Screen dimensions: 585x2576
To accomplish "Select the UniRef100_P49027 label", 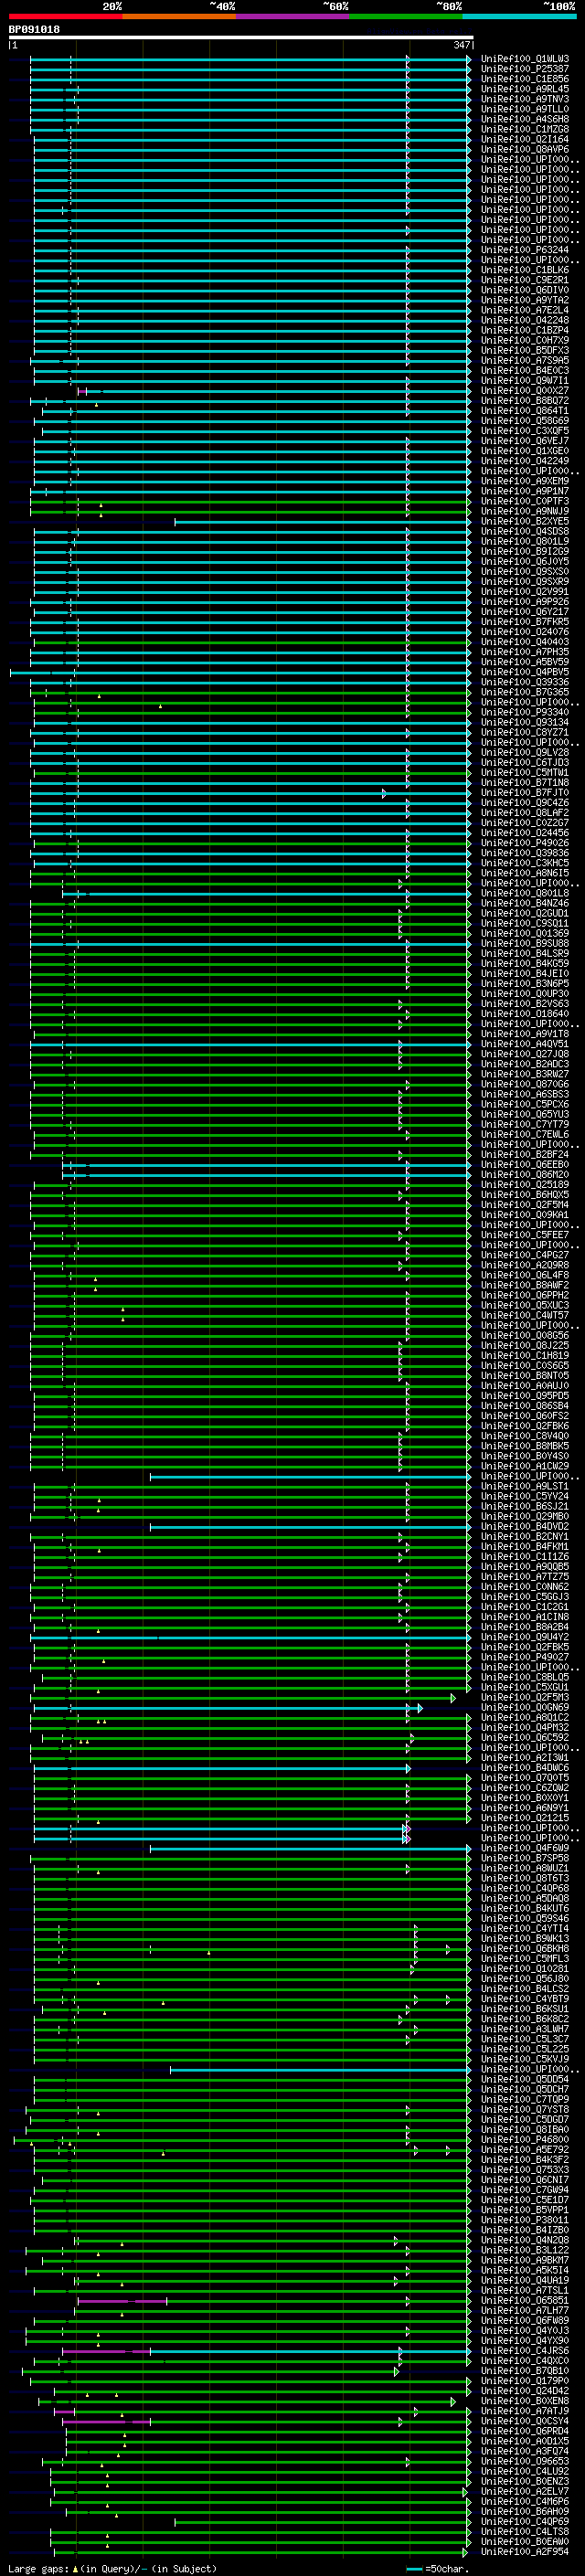I will (525, 1657).
